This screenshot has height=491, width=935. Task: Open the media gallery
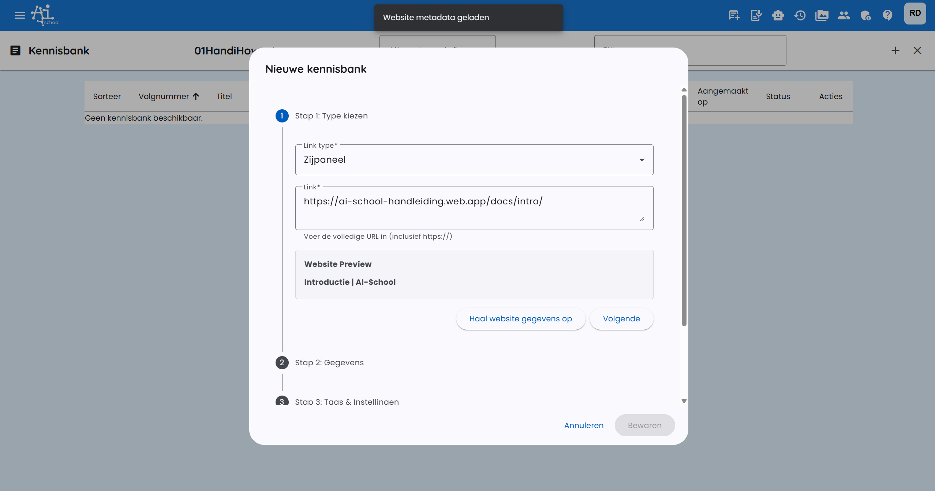pos(822,15)
